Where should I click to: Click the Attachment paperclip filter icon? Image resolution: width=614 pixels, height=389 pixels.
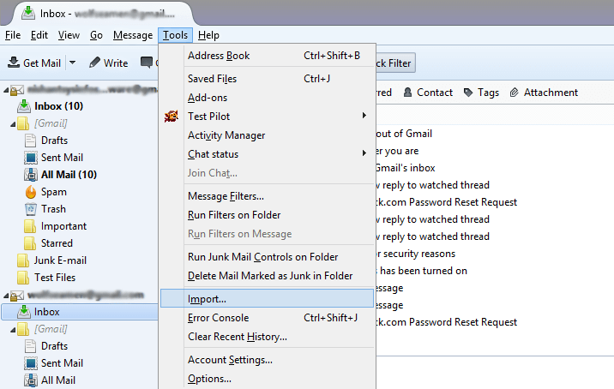tap(515, 93)
